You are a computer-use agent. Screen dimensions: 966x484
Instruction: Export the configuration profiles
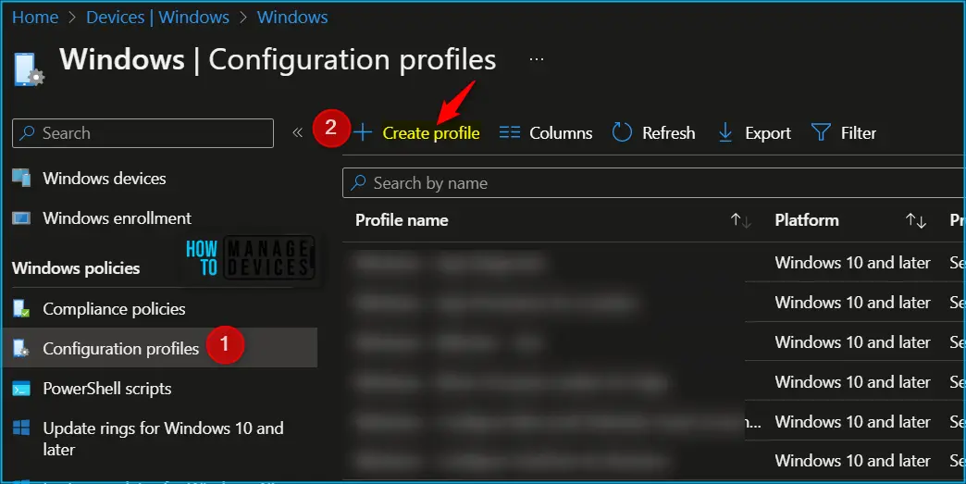point(768,133)
